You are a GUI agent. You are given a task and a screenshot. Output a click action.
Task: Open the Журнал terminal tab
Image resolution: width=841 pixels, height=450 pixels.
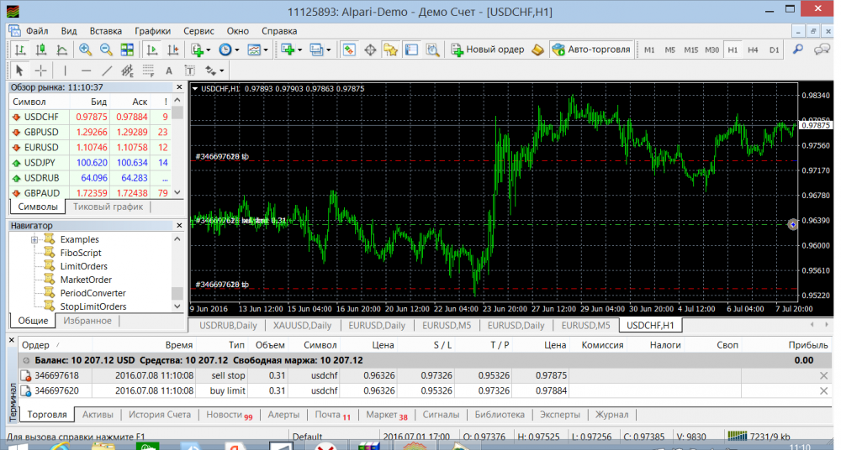pyautogui.click(x=611, y=415)
